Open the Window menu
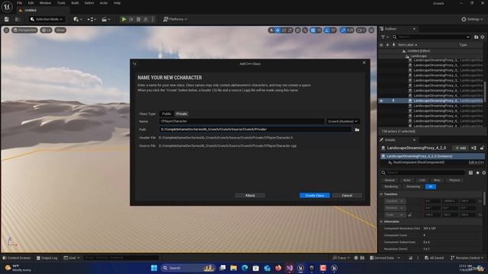The width and height of the screenshot is (488, 274). coord(45,3)
